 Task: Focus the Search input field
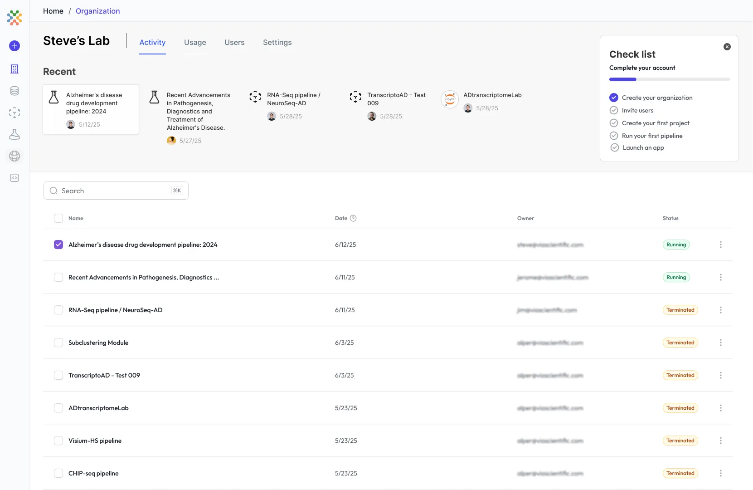point(116,191)
